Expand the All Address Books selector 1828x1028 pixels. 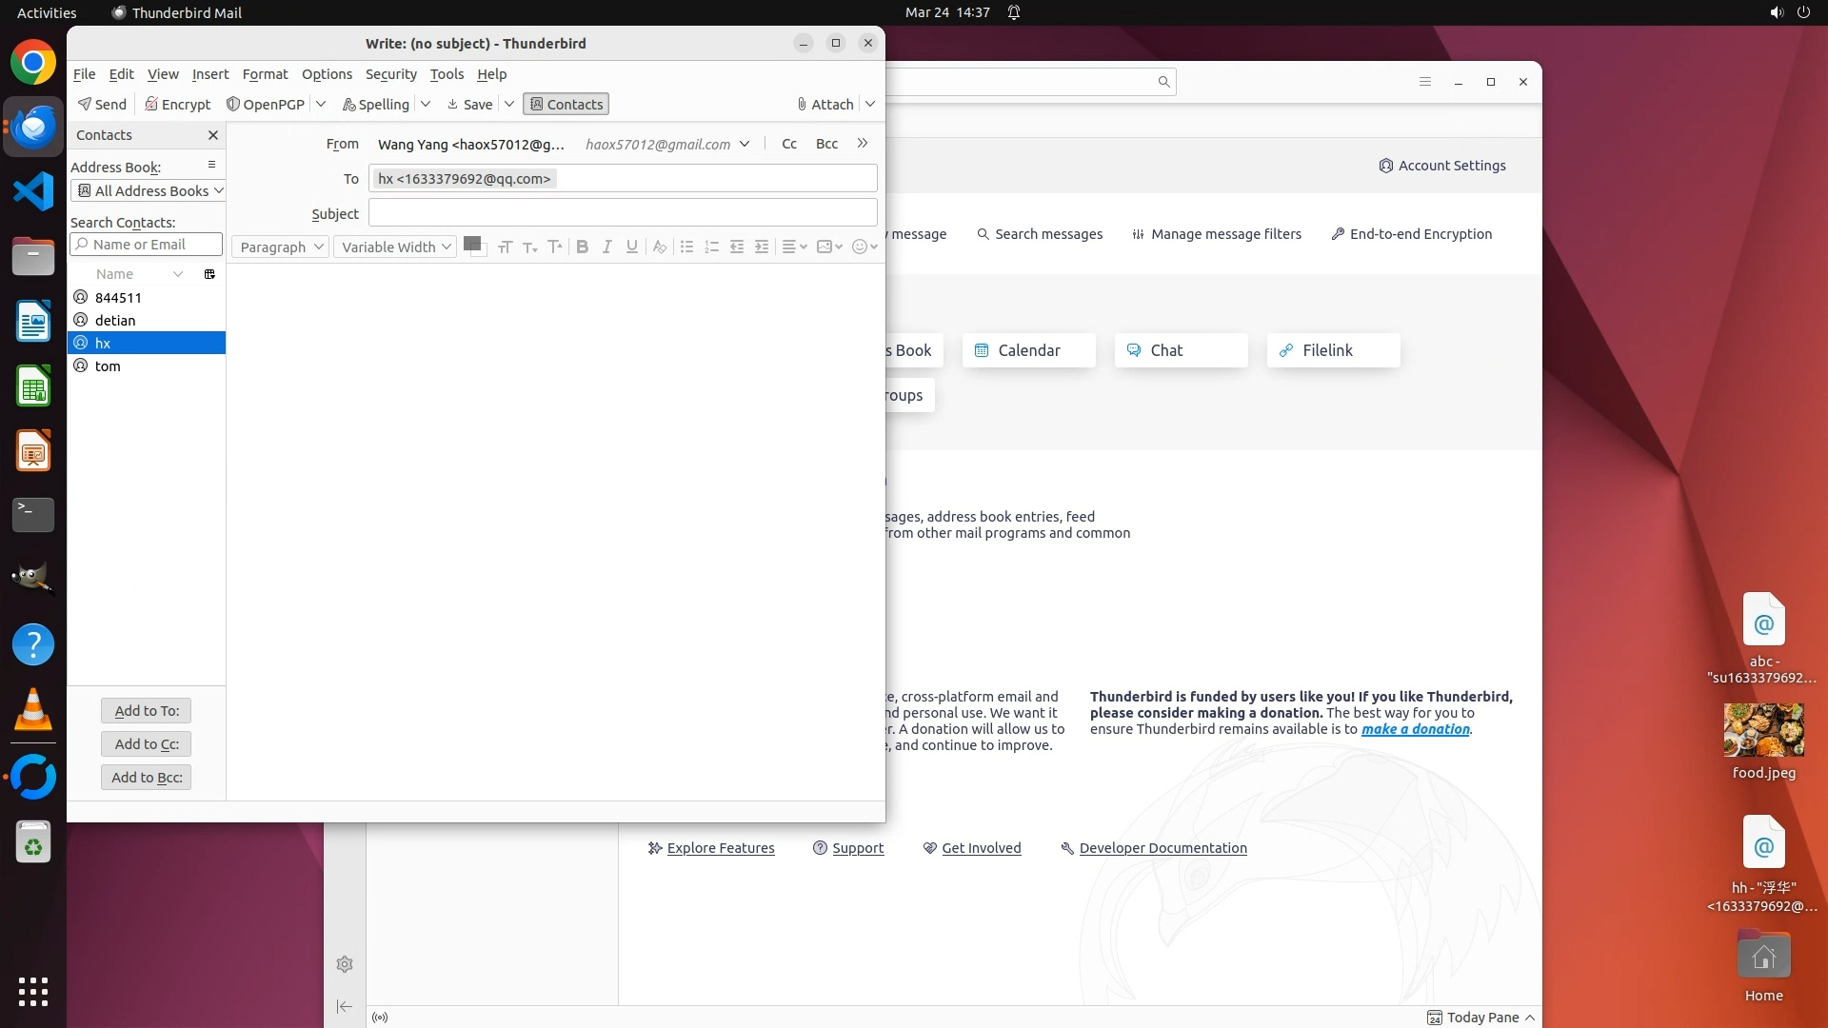[x=148, y=190]
